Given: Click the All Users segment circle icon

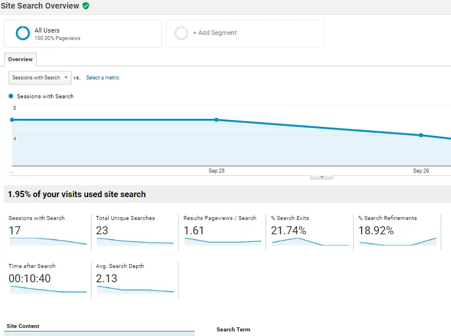Looking at the screenshot, I should click(23, 33).
